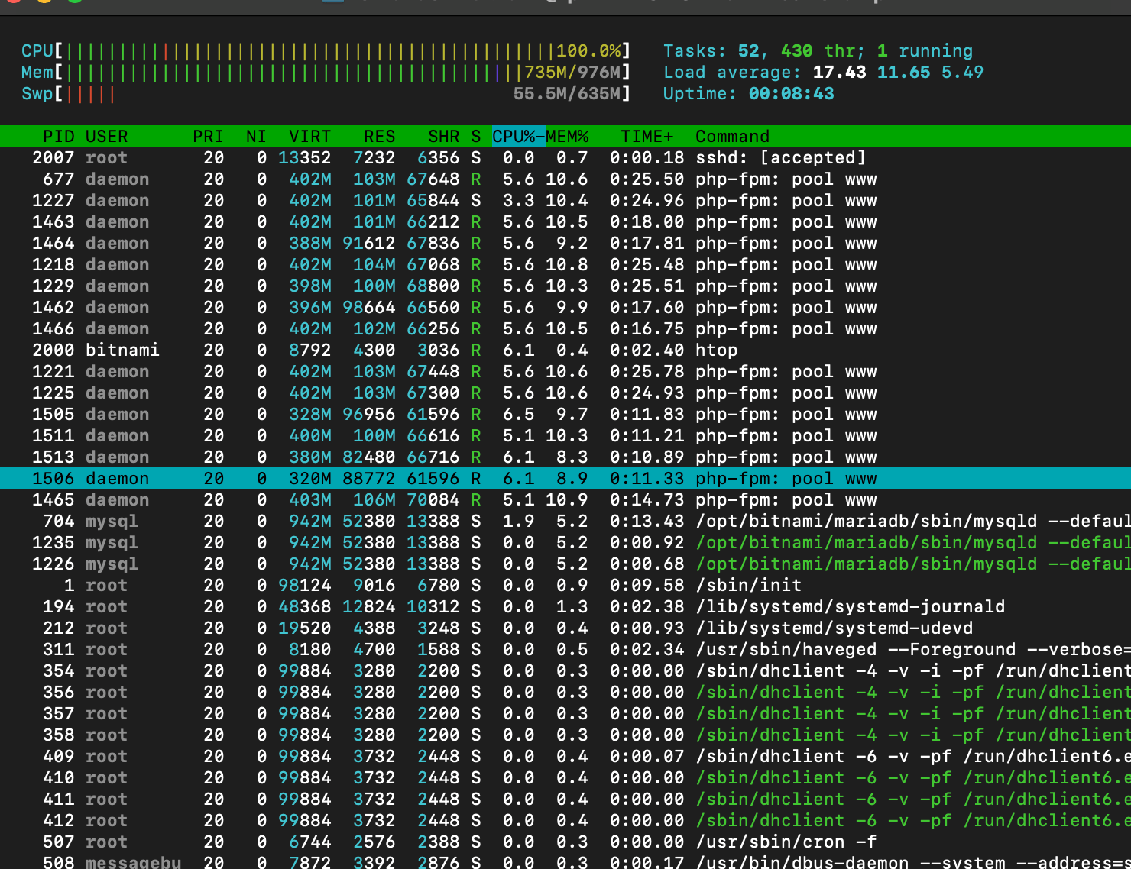Sort by the PRI column header
This screenshot has height=869, width=1131.
(x=208, y=136)
